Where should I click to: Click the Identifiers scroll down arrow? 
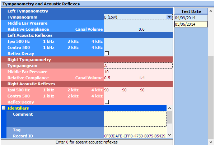169,135
